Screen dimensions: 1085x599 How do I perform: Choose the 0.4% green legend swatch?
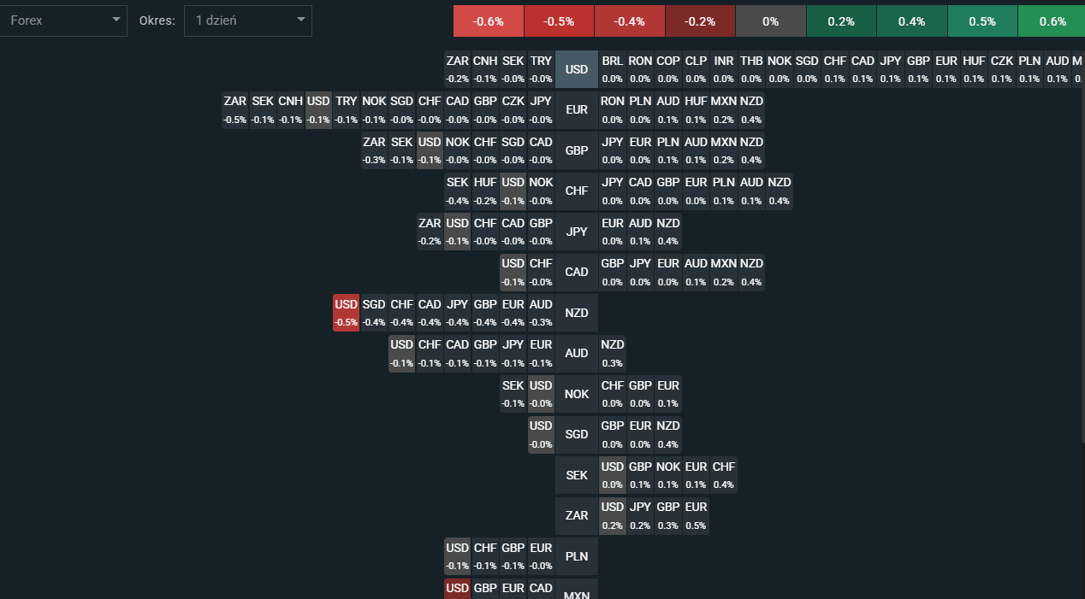pos(911,21)
